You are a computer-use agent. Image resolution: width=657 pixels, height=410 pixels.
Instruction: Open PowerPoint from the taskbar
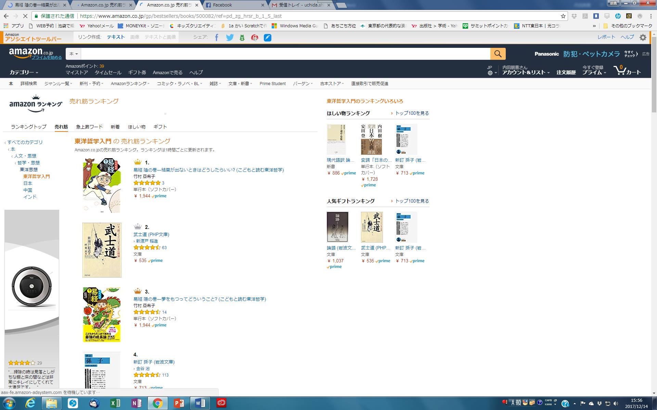click(179, 404)
